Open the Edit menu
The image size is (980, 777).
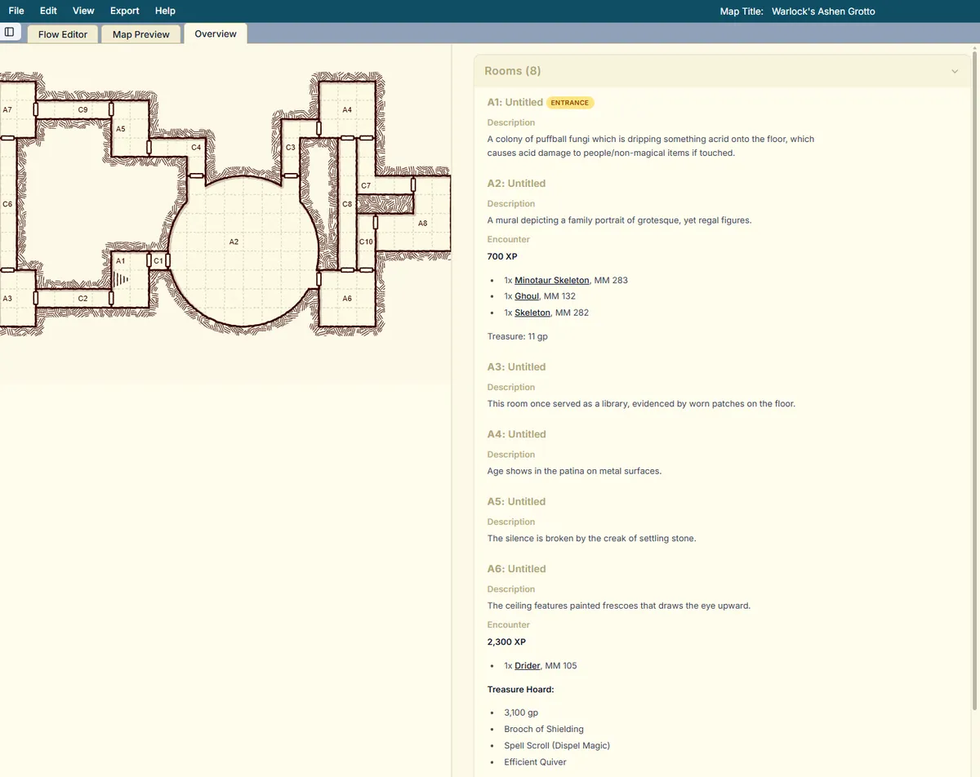(x=48, y=11)
